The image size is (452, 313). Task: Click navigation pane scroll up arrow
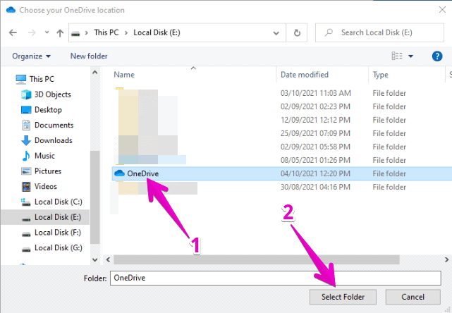pos(94,73)
